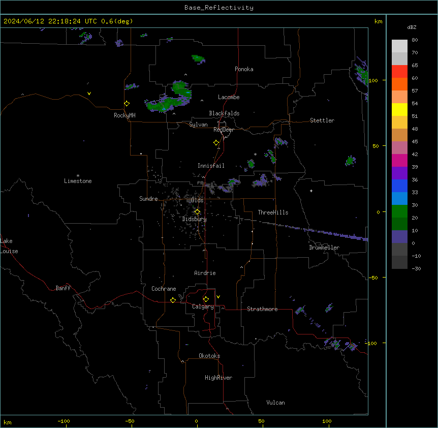
Task: Click the Calgary city label
Action: [x=203, y=307]
